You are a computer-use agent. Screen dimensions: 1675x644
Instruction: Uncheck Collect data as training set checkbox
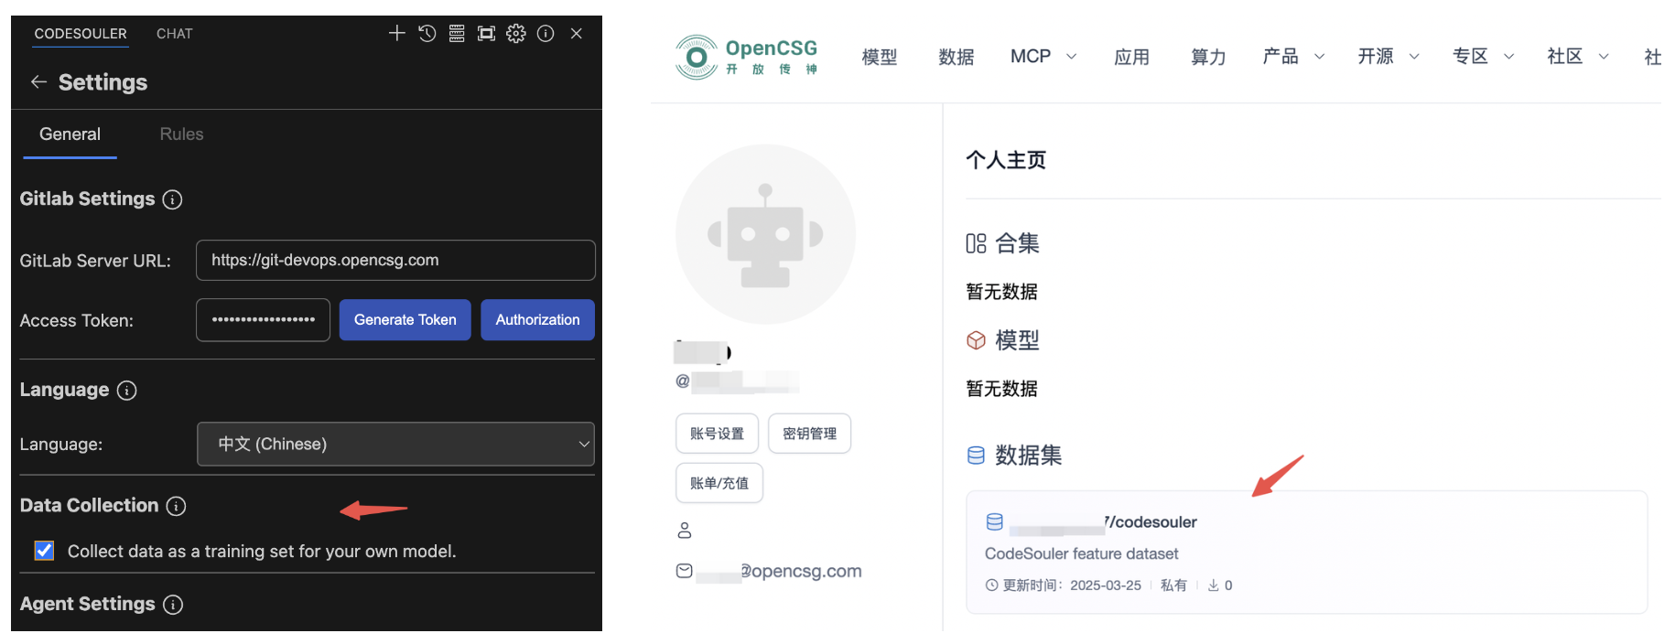[x=44, y=551]
